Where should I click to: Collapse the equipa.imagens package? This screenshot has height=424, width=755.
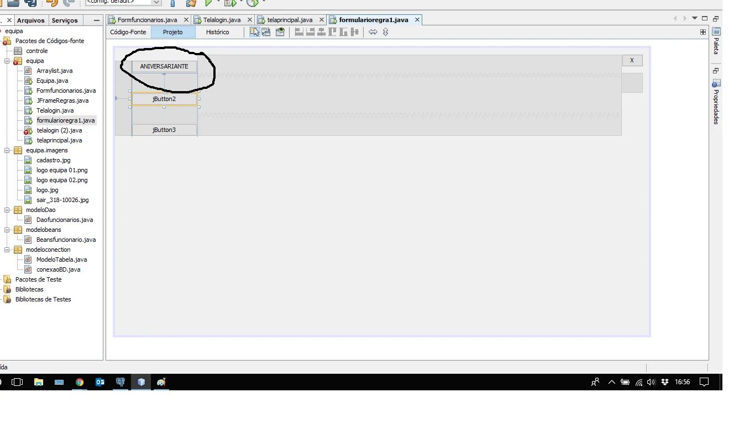pos(8,150)
